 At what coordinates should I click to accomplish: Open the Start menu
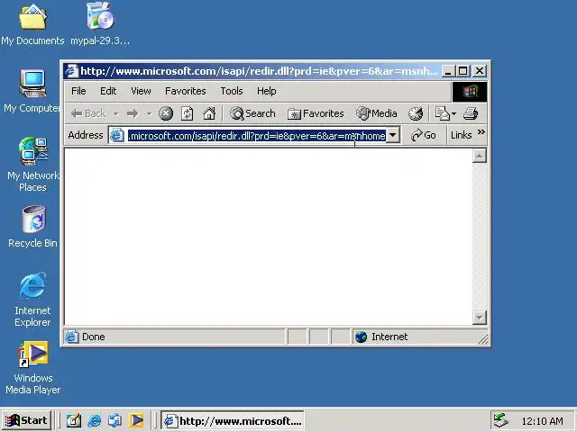pyautogui.click(x=26, y=420)
